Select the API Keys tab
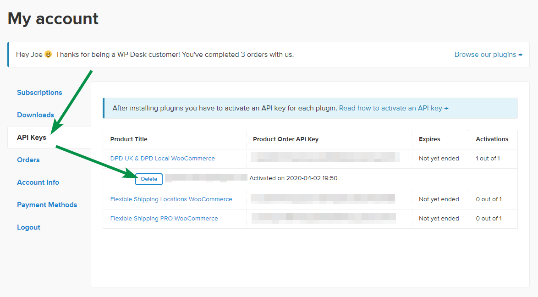The height and width of the screenshot is (297, 538). (x=32, y=137)
